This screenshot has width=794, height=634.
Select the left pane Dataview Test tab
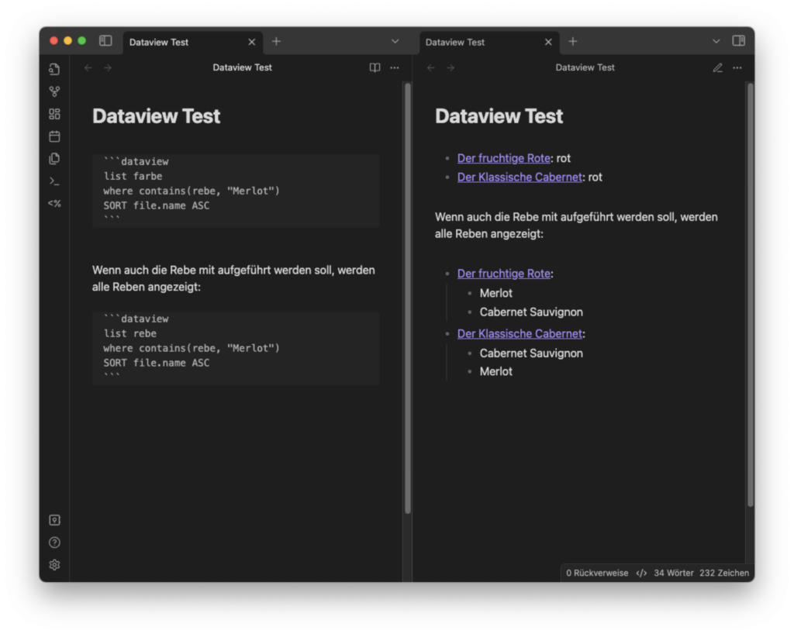[193, 42]
